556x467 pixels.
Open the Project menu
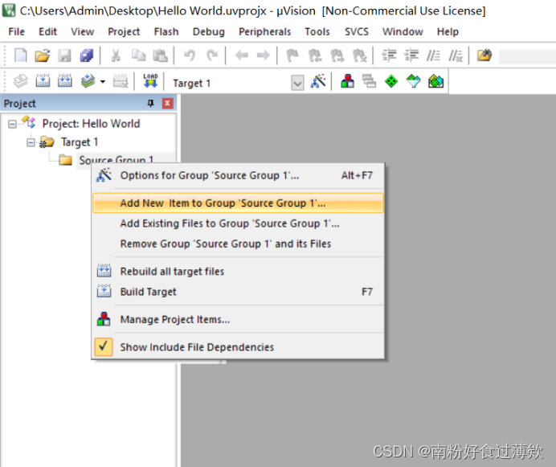124,31
